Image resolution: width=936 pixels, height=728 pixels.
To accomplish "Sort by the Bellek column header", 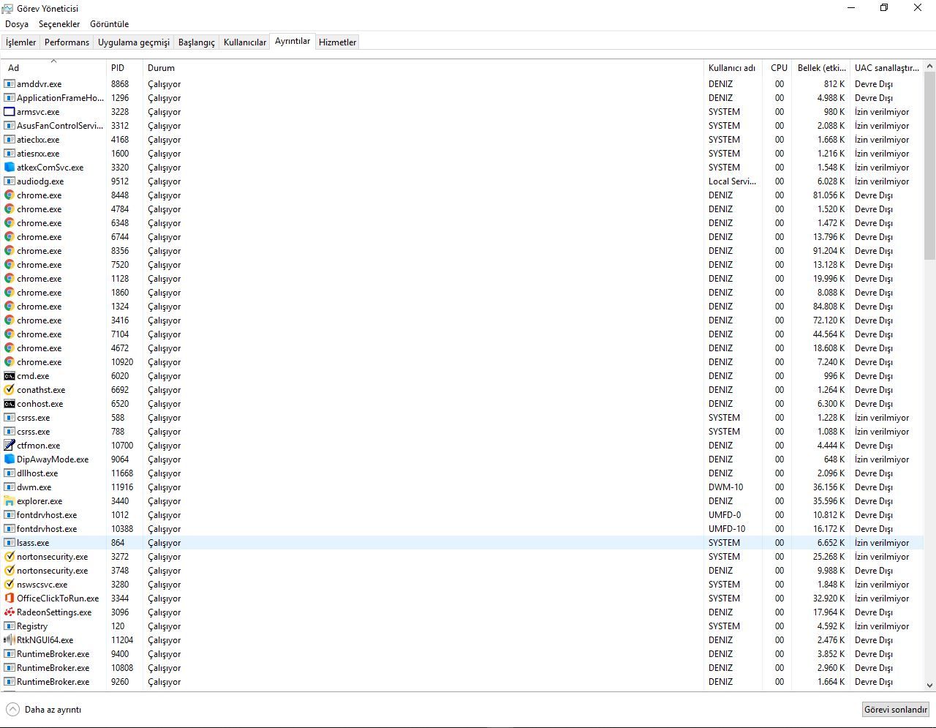I will click(820, 68).
